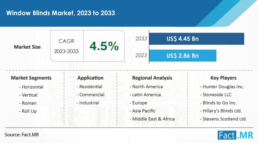Click the 'Market Size' label
This screenshot has height=143, width=258.
[27, 47]
